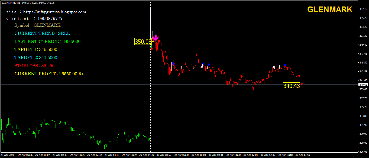Click '30 Apr 13:18' on time axis
Image resolution: width=369 pixels, height=158 pixels.
[286, 155]
